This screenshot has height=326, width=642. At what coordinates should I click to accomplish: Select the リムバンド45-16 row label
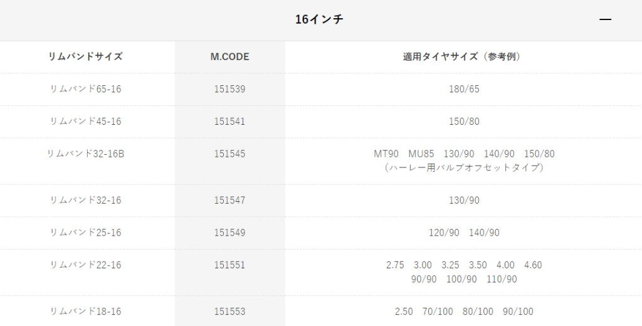pyautogui.click(x=85, y=121)
